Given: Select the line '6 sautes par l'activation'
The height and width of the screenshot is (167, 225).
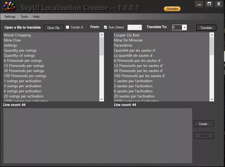Looking at the screenshot, I should [133, 91].
